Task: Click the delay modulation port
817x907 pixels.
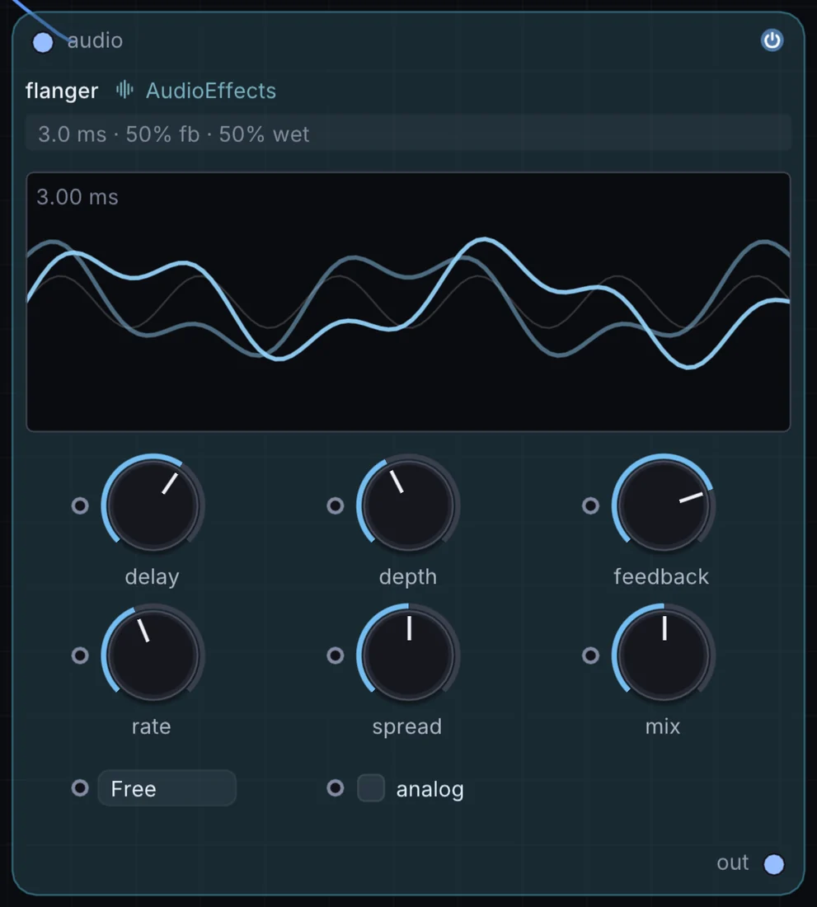Action: point(80,505)
